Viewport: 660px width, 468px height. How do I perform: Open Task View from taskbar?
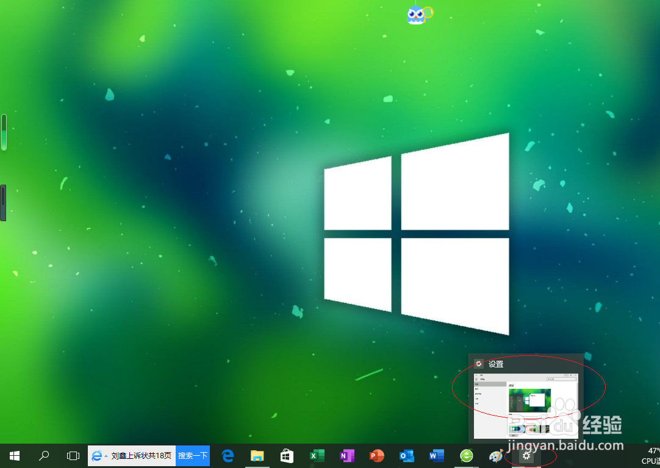(x=73, y=456)
